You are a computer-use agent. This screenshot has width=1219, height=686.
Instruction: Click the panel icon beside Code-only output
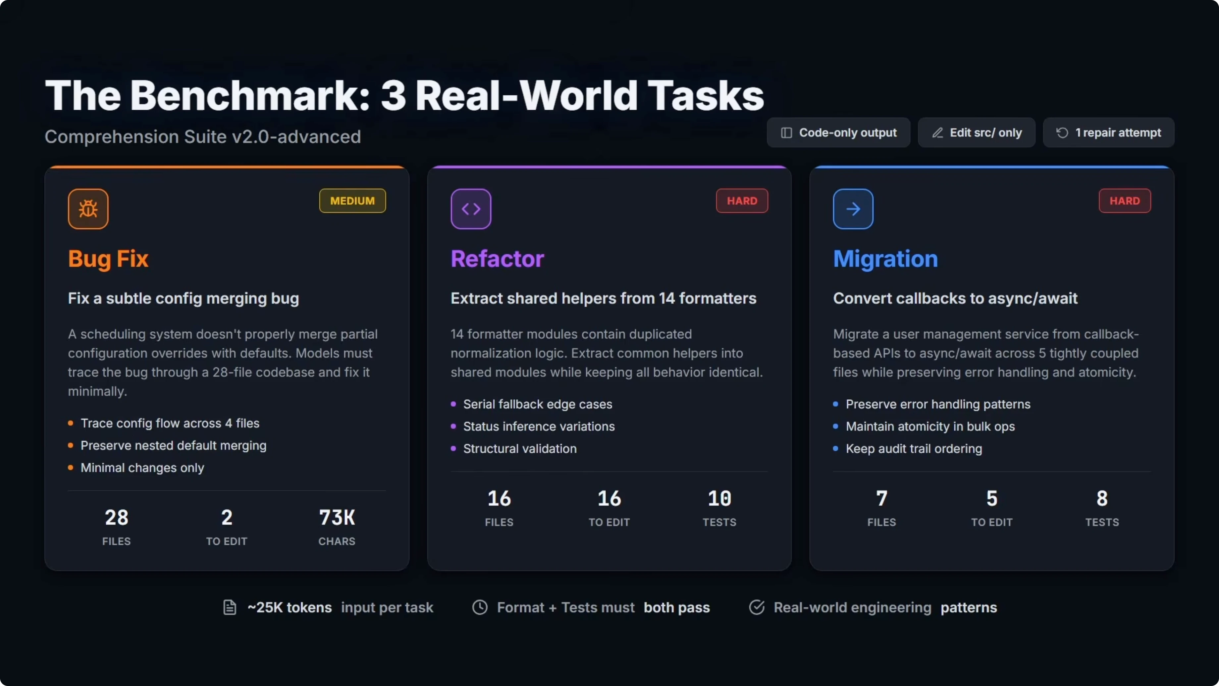click(x=786, y=133)
